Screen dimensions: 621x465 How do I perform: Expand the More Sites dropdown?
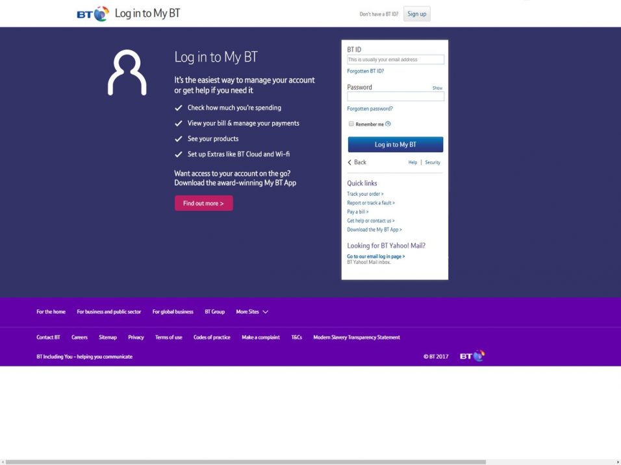252,312
